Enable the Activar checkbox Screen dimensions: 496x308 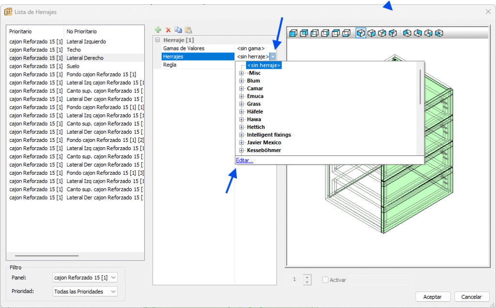click(325, 280)
